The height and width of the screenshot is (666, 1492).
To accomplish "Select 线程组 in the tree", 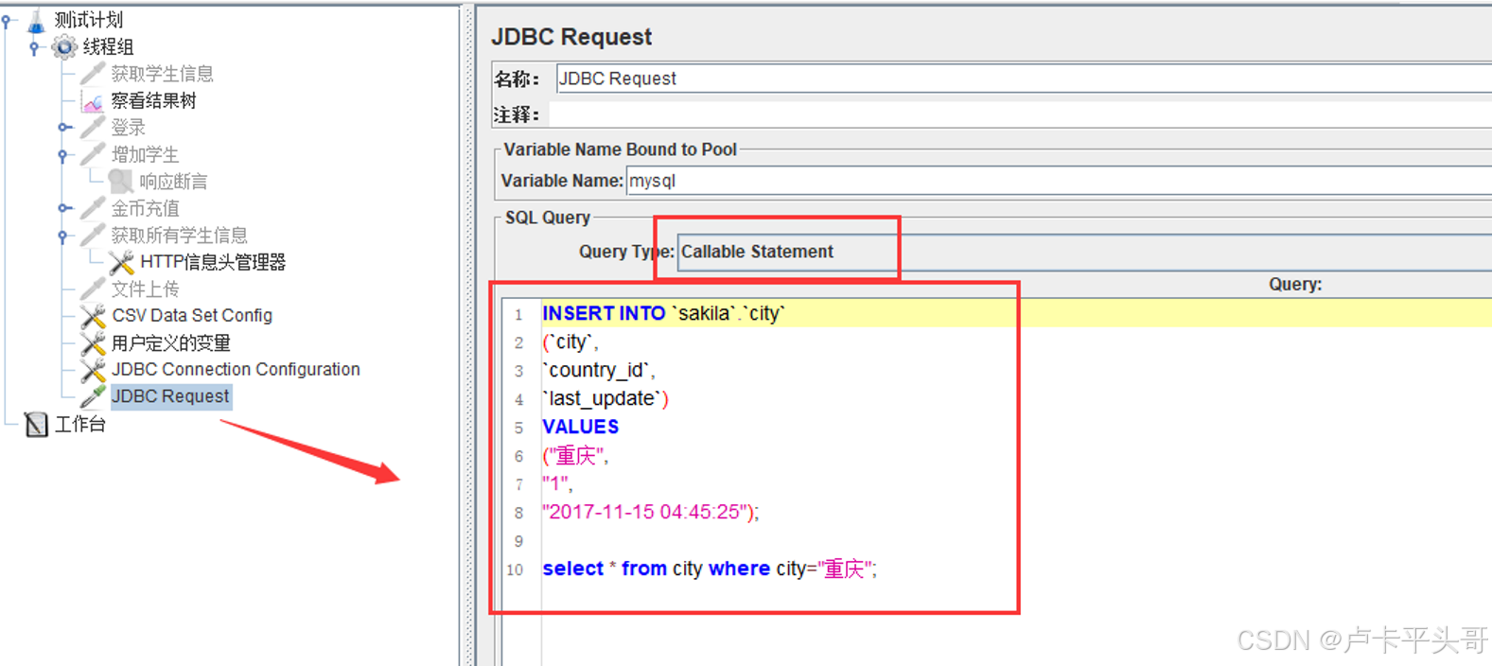I will 108,46.
